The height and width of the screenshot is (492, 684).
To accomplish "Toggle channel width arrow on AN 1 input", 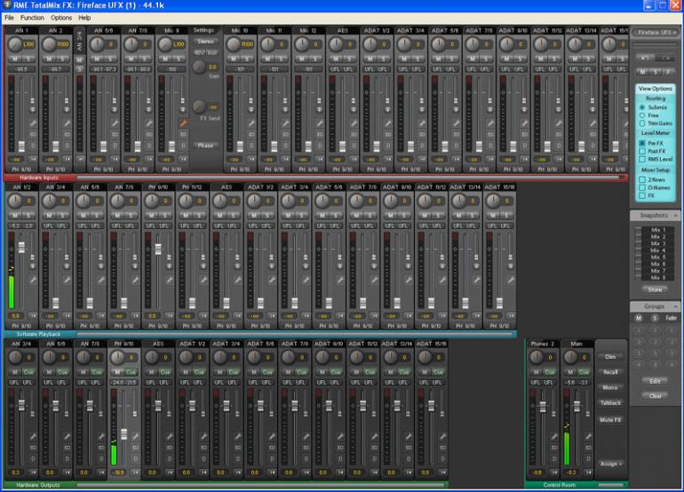I will pos(33,159).
